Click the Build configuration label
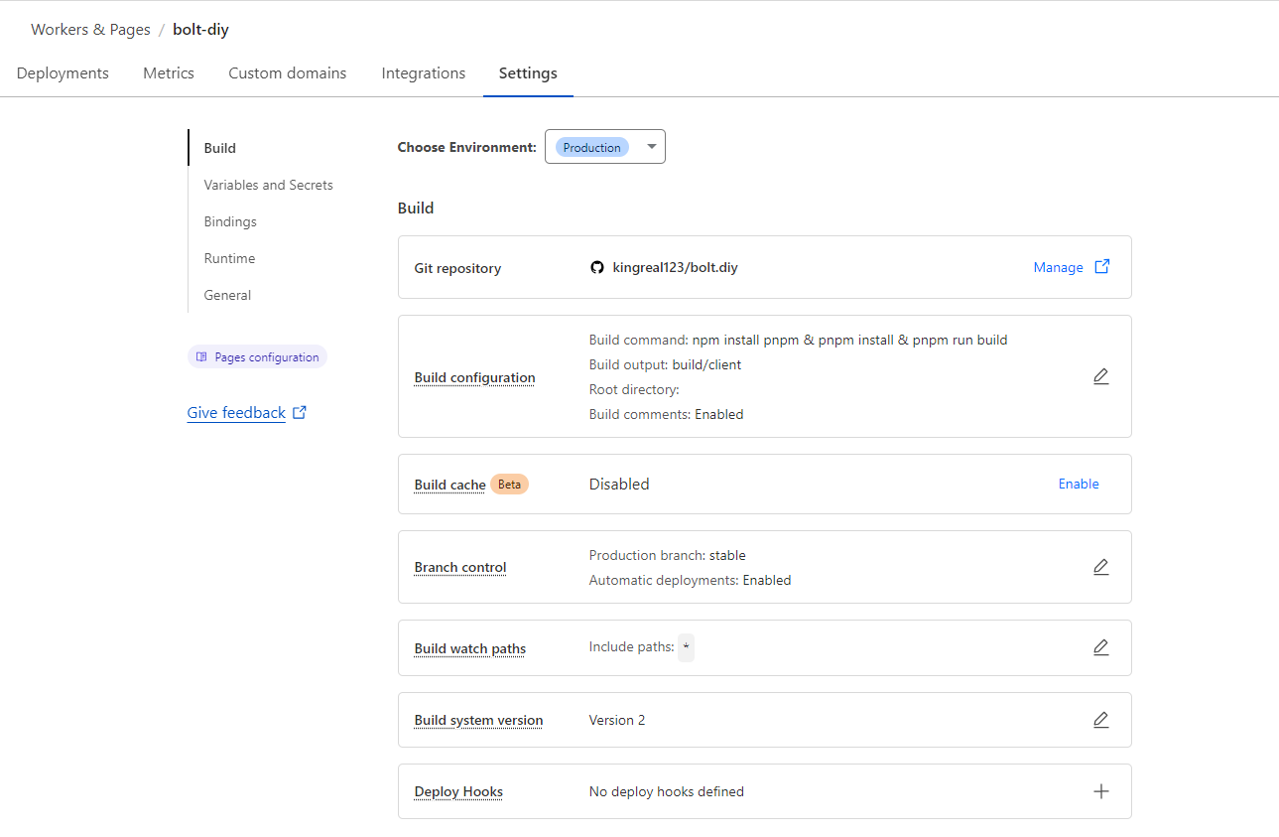The image size is (1279, 837). click(474, 377)
